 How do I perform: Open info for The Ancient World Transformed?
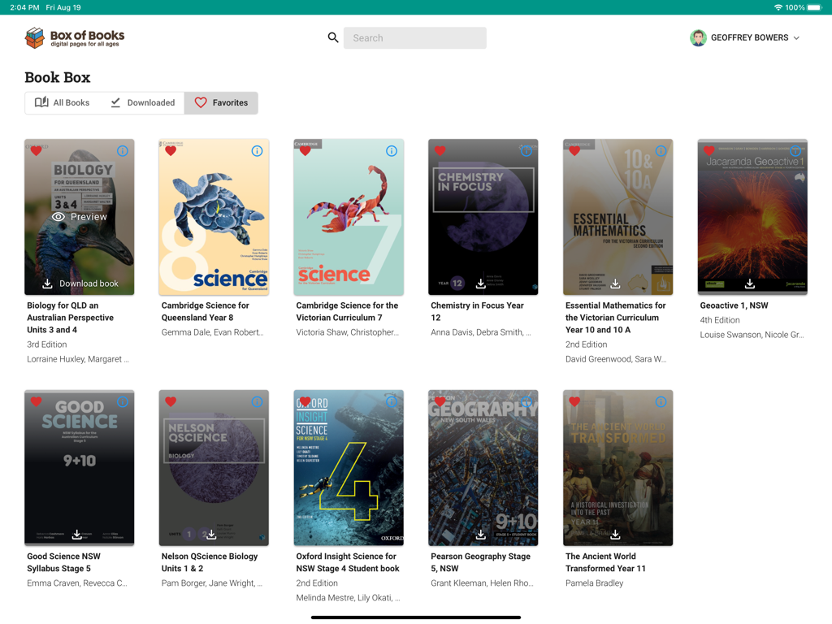661,401
